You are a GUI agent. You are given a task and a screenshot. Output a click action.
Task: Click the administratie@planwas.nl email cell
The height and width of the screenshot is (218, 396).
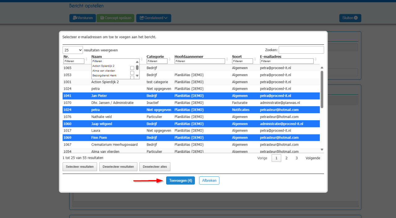coord(280,103)
